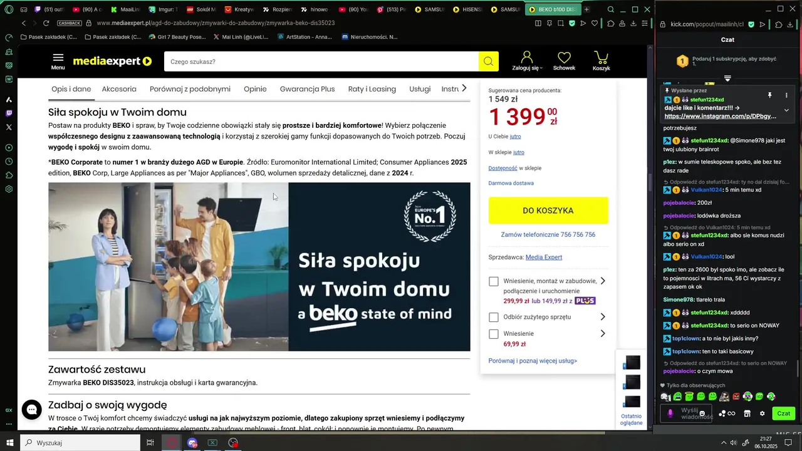Viewport: 802px width, 451px height.
Task: Expand details of montaż w zabudowie service
Action: [603, 281]
